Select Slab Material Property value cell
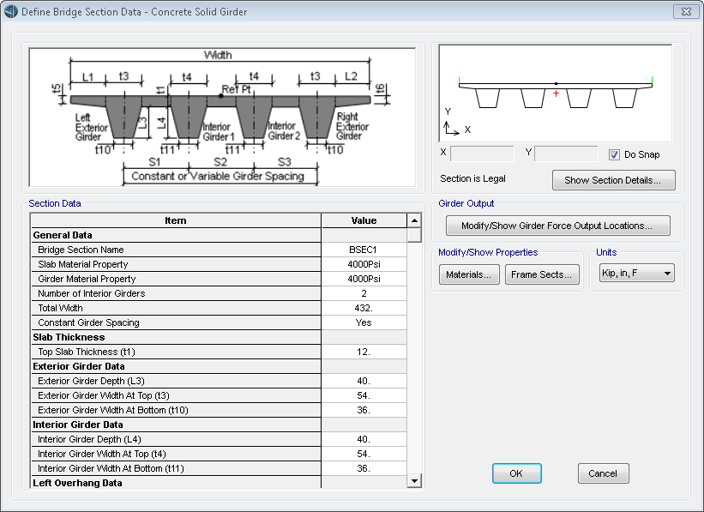Image resolution: width=704 pixels, height=512 pixels. click(364, 264)
